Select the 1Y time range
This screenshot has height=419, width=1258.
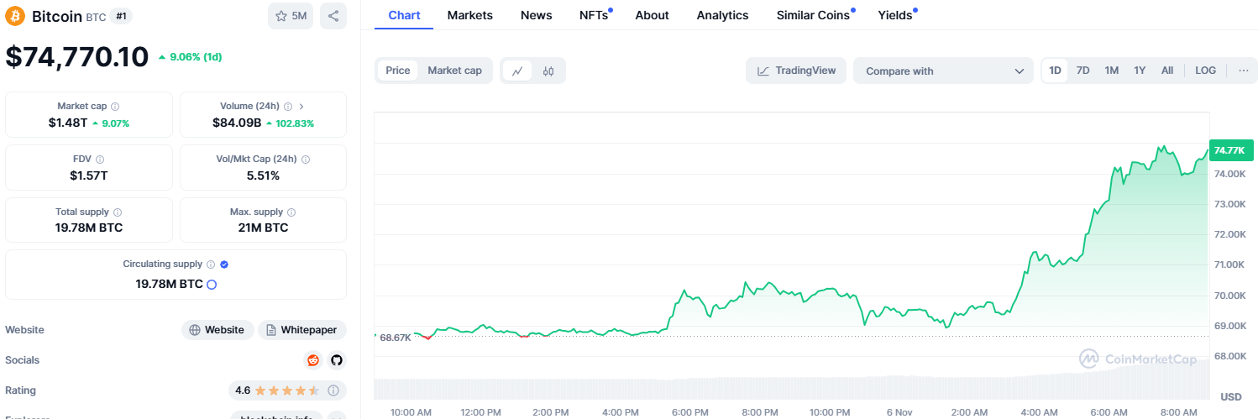pyautogui.click(x=1140, y=71)
